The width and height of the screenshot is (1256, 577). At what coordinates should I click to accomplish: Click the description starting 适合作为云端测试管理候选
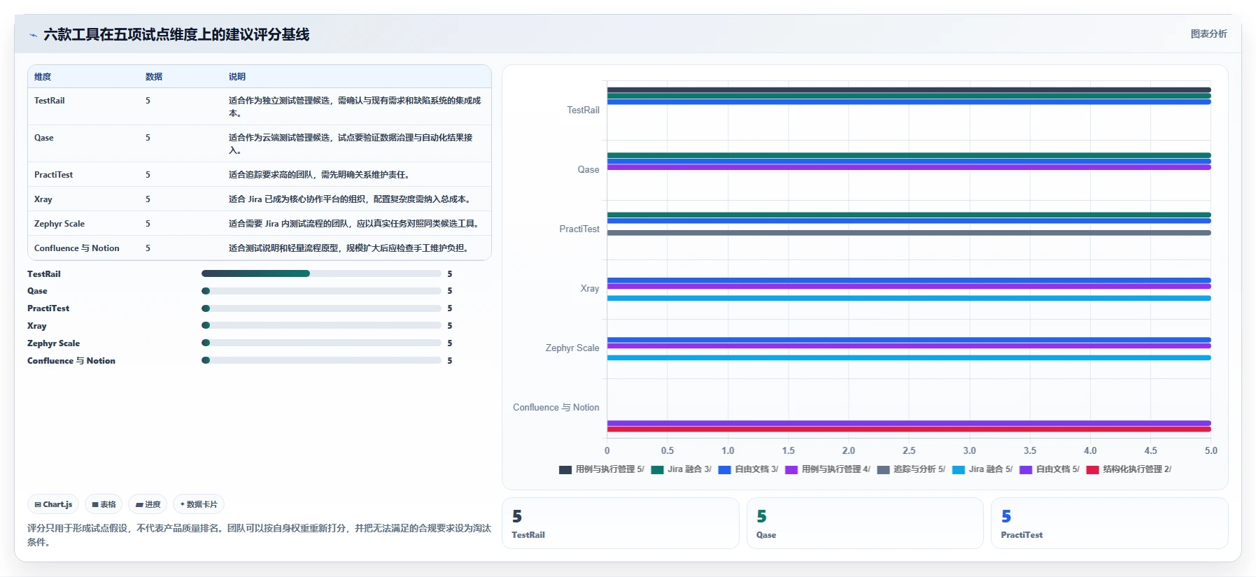pyautogui.click(x=351, y=144)
